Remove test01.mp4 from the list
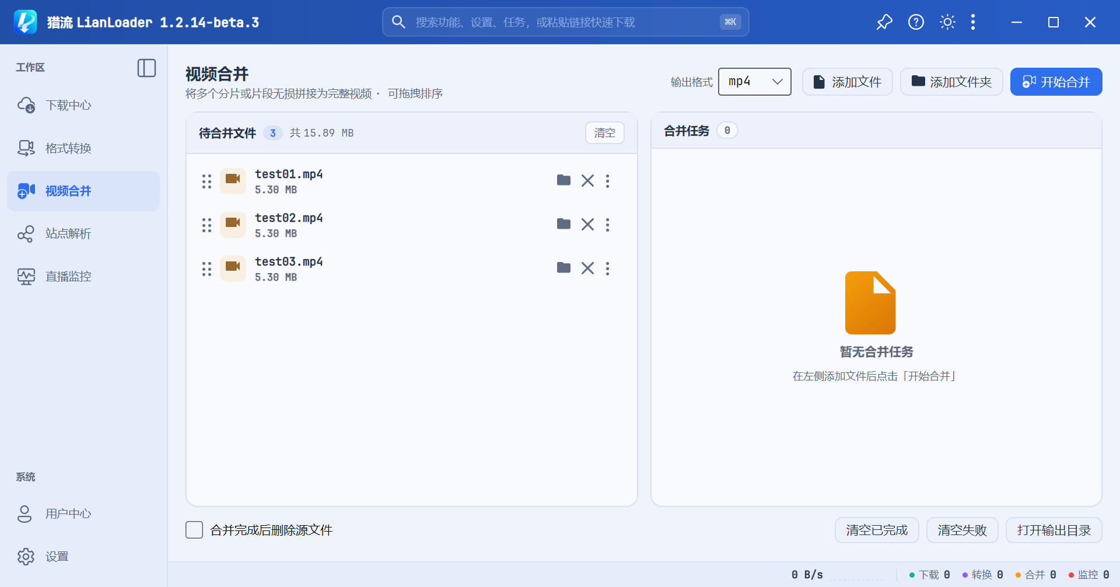This screenshot has width=1120, height=587. tap(587, 181)
